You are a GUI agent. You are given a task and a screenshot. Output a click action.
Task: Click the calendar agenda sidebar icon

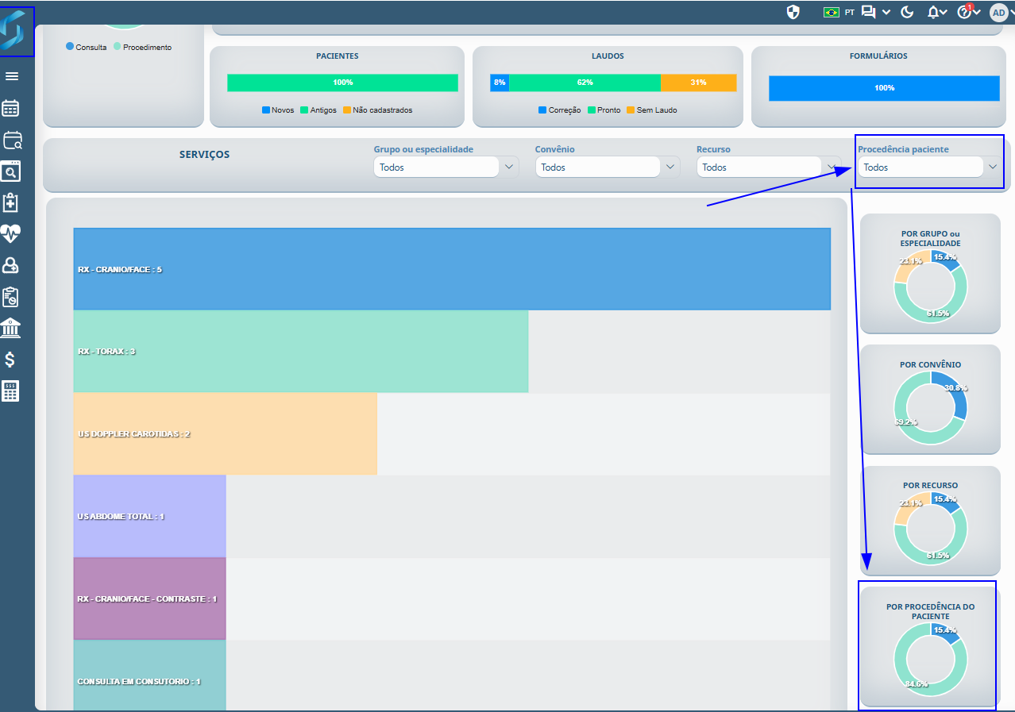pos(12,109)
